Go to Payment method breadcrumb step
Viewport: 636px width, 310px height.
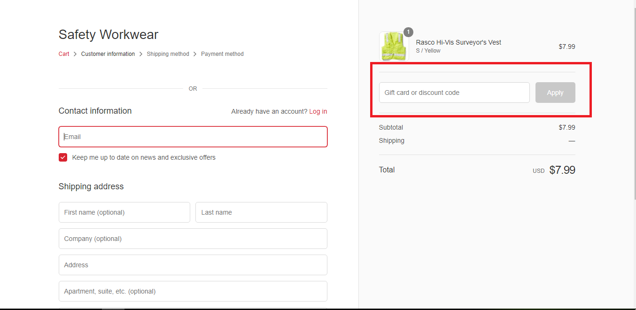click(222, 54)
